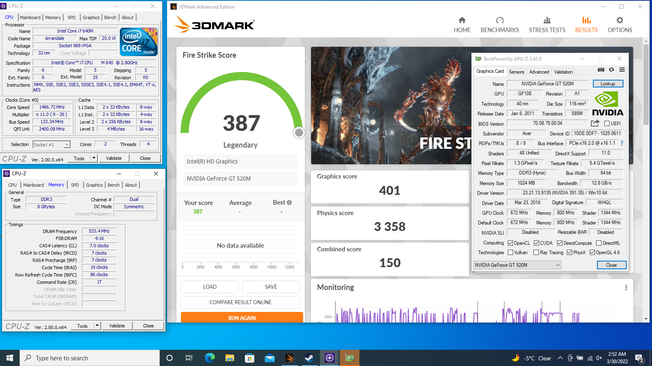Screen dimensions: 652x366
Task: Click Close button in GPU-Z
Action: point(611,265)
